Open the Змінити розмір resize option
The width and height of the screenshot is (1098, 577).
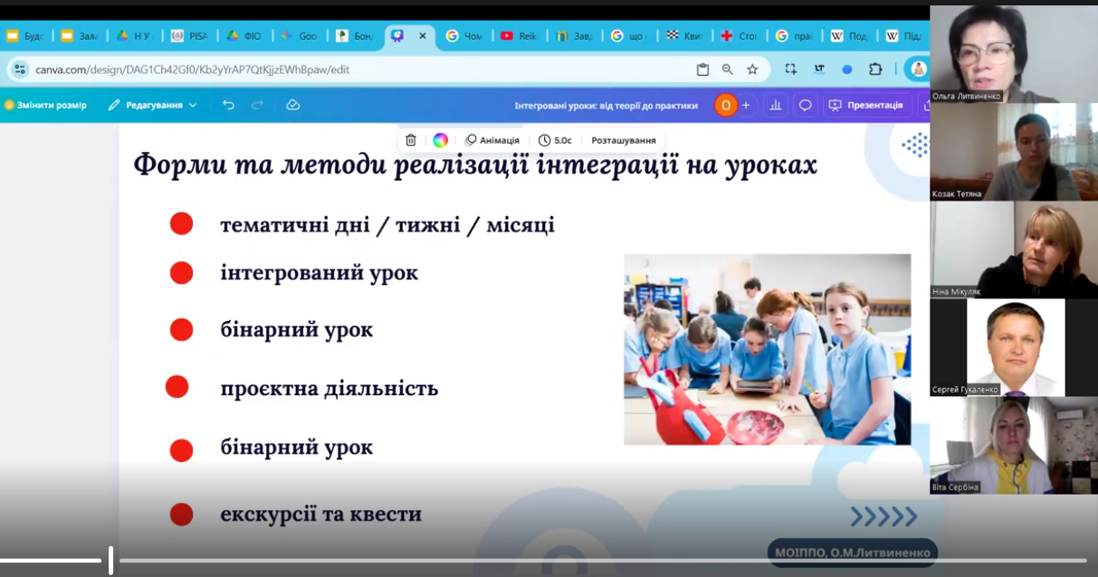(45, 105)
